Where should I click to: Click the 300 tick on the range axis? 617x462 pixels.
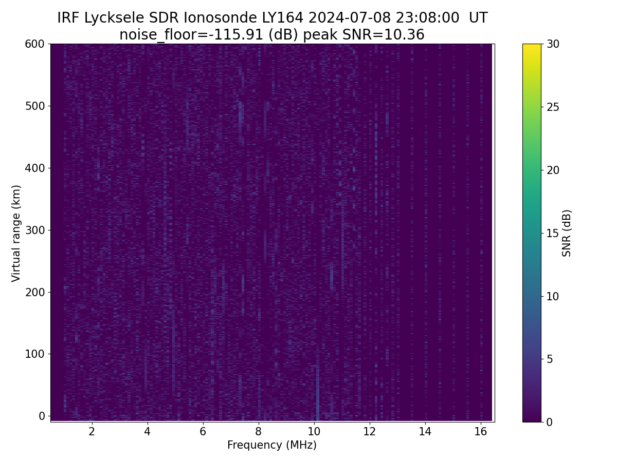pyautogui.click(x=35, y=230)
